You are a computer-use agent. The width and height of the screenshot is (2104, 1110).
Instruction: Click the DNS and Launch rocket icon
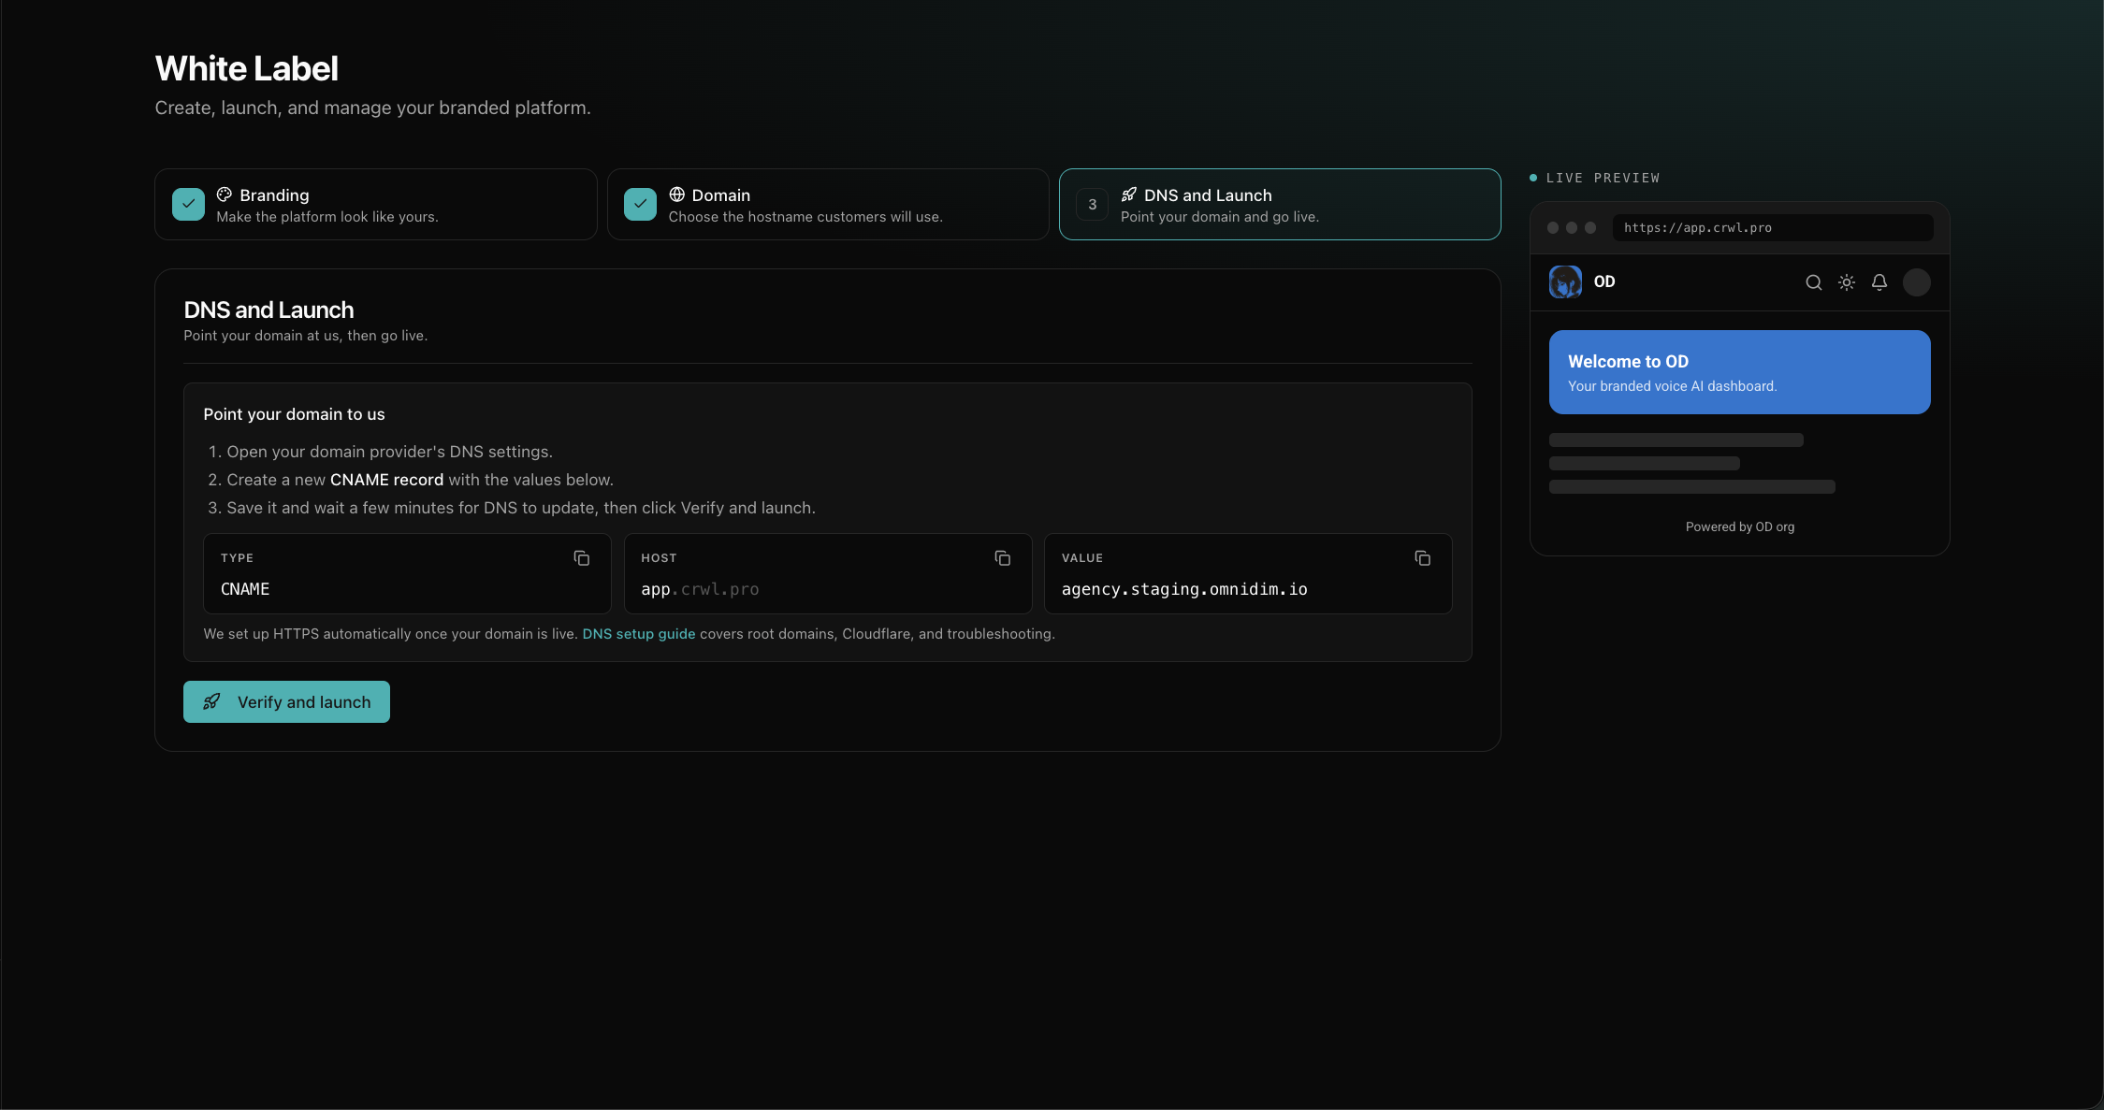[x=1129, y=195]
